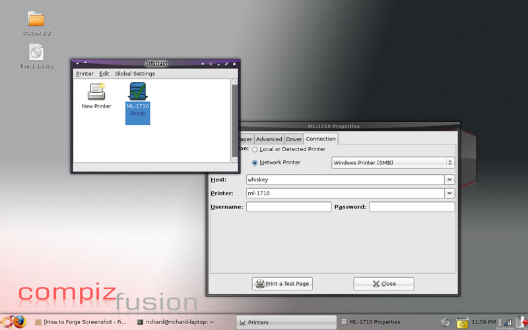Open the Printer menu in Printers window
Viewport: 528px width, 330px height.
[x=84, y=73]
